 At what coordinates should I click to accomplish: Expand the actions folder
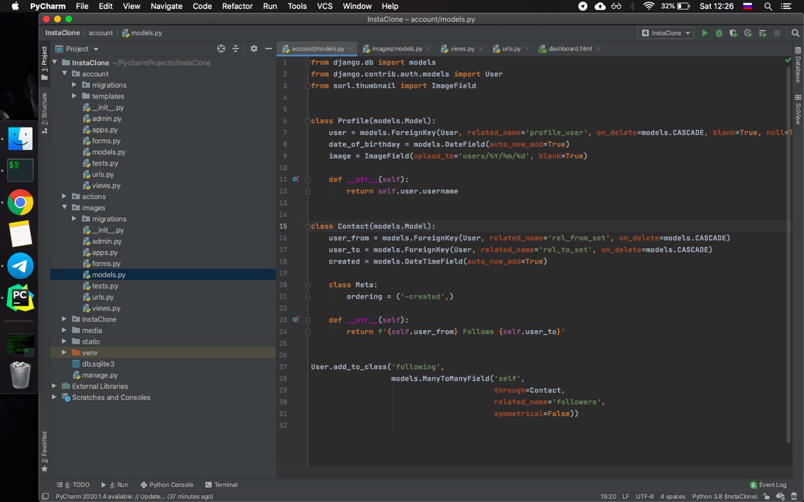click(x=65, y=196)
